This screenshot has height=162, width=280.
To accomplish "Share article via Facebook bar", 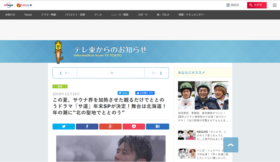I will tap(87, 127).
